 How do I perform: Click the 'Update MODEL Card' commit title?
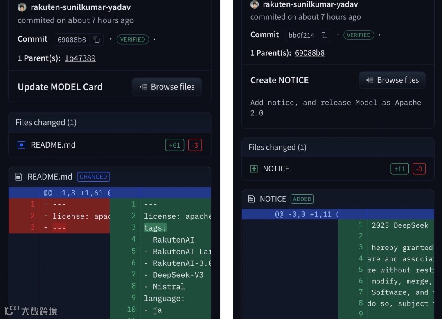60,87
